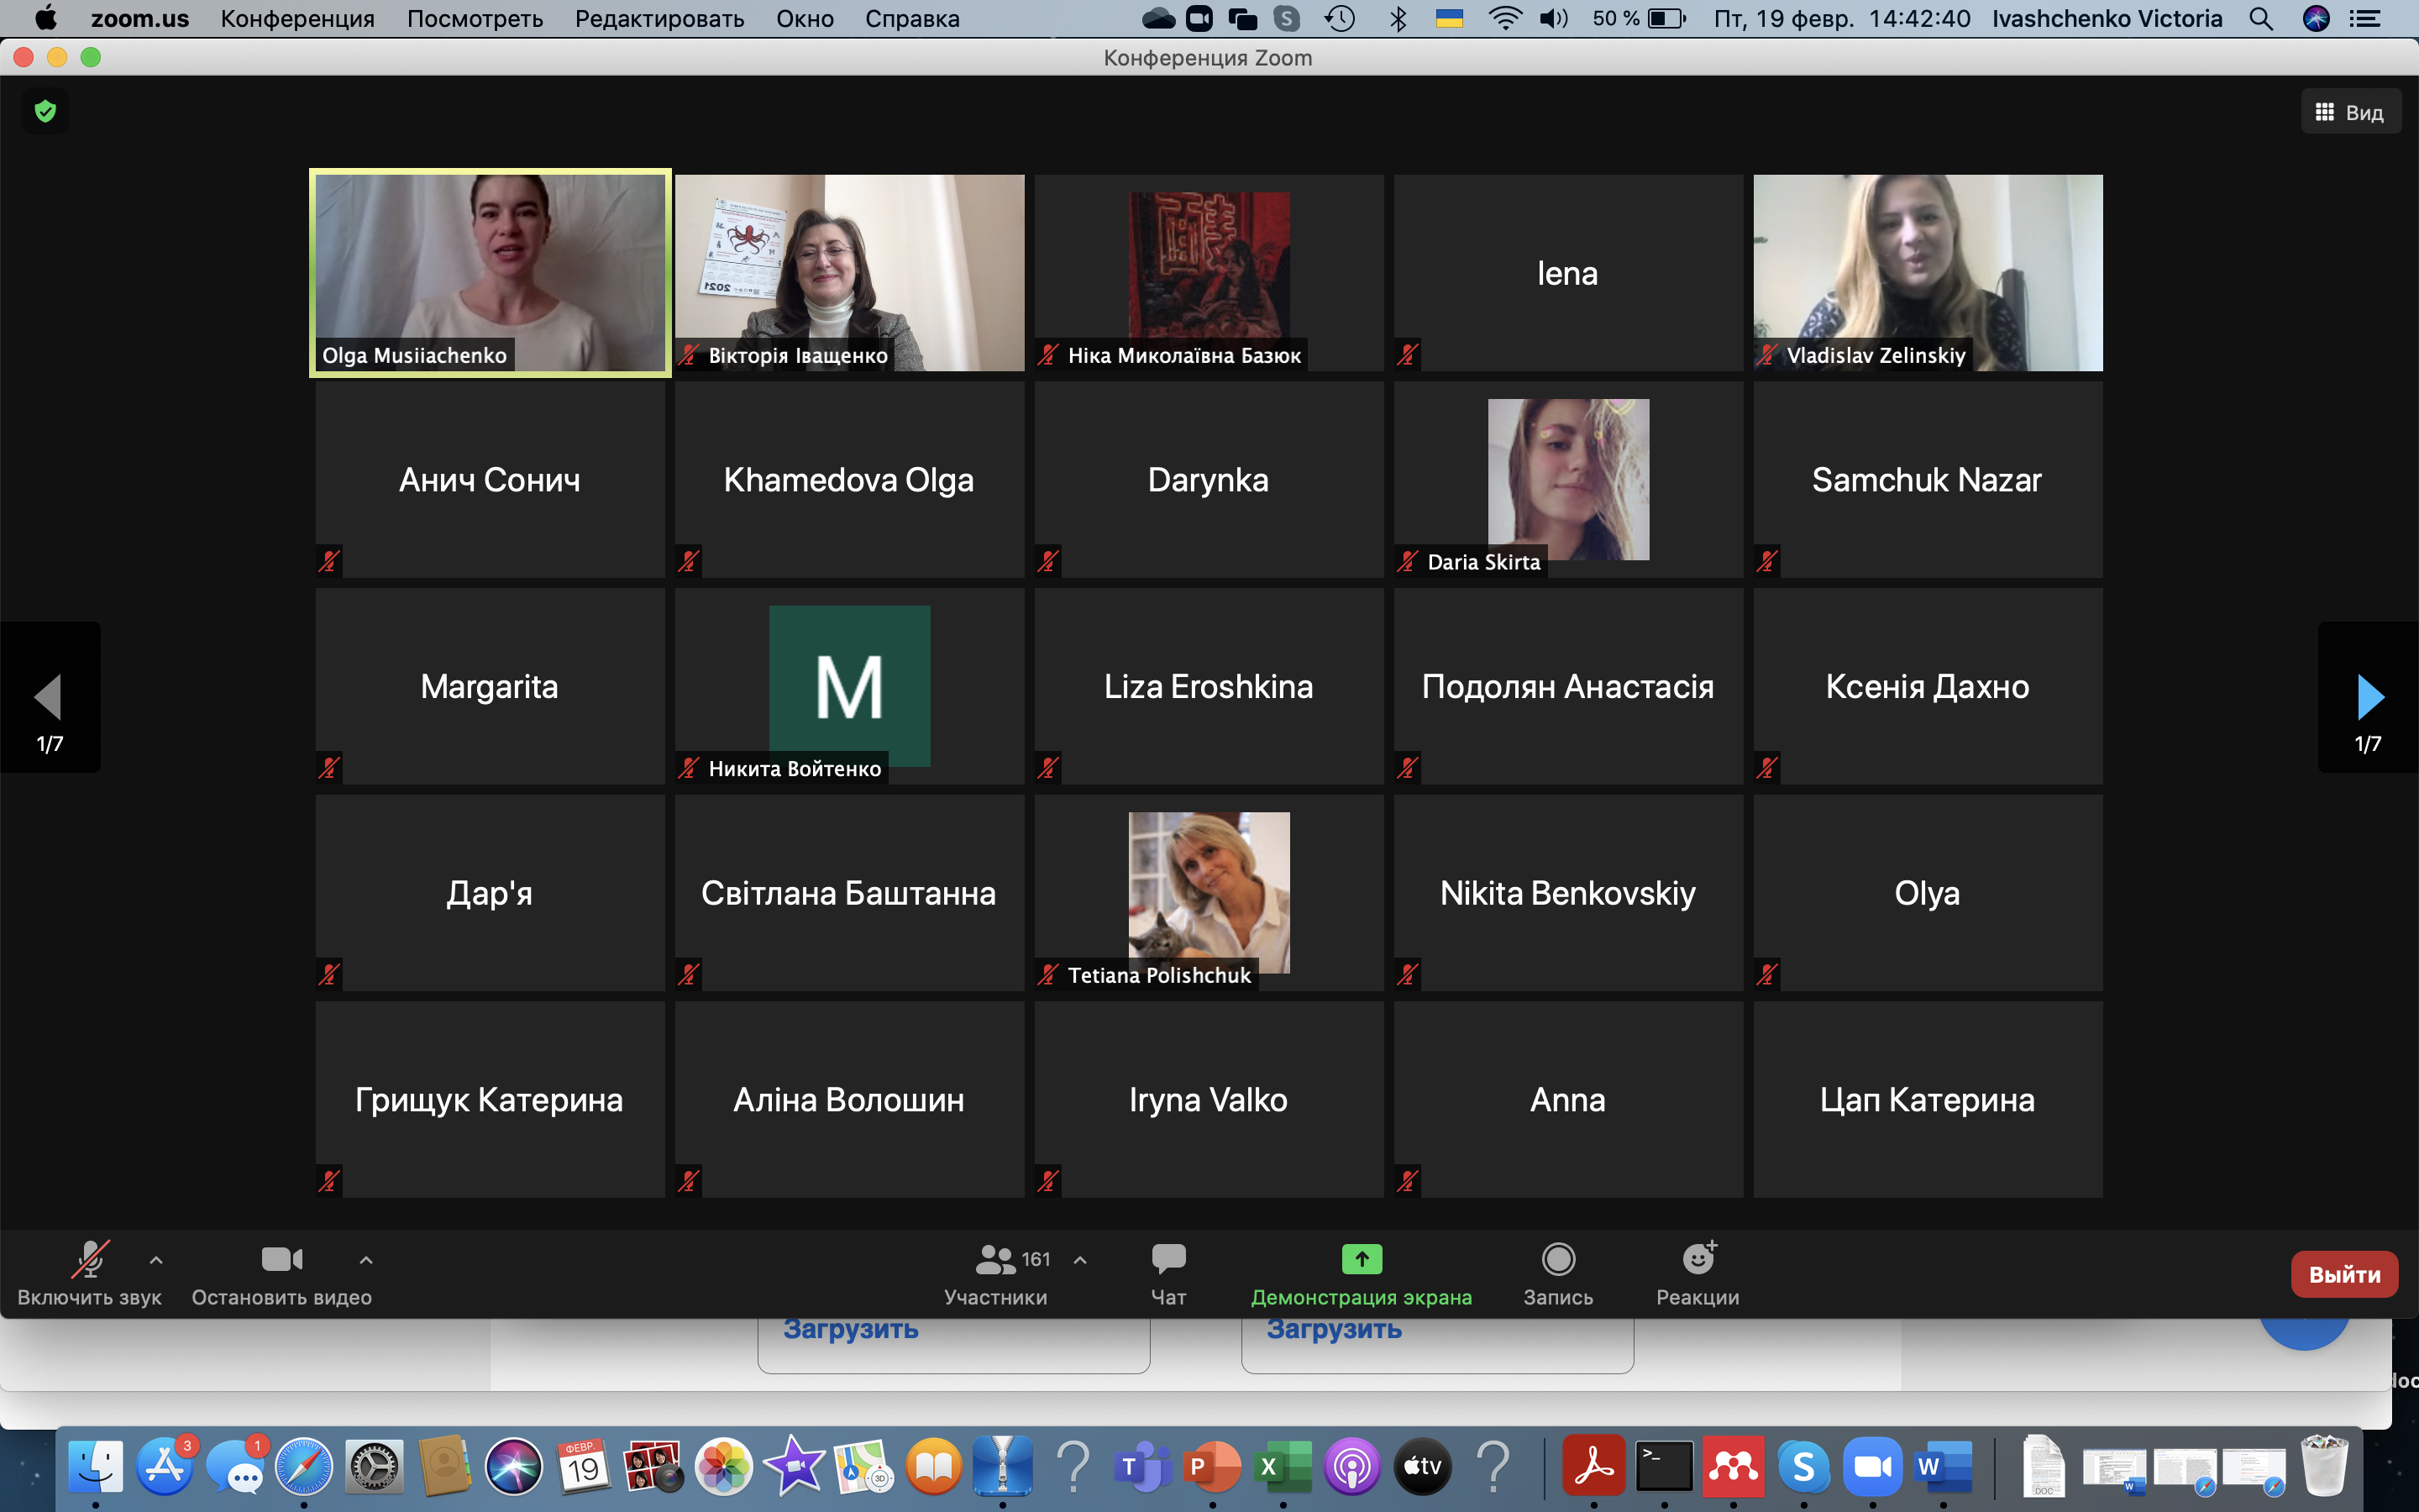Viewport: 2419px width, 1512px height.
Task: Start recording with Запись button
Action: pos(1557,1272)
